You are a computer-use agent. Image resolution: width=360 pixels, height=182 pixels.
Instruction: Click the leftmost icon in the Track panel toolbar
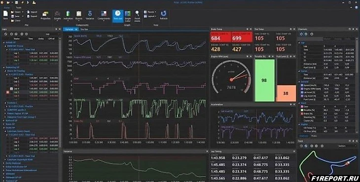pos(301,146)
